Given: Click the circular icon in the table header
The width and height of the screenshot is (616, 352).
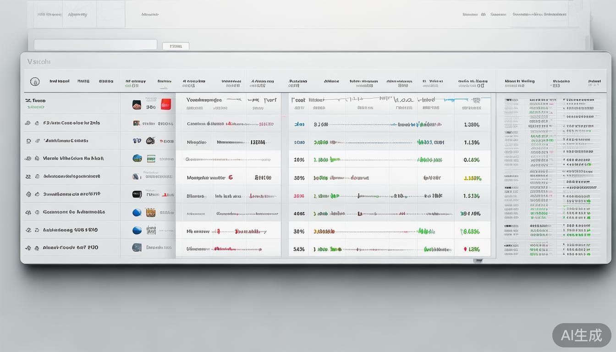Looking at the screenshot, I should [35, 82].
